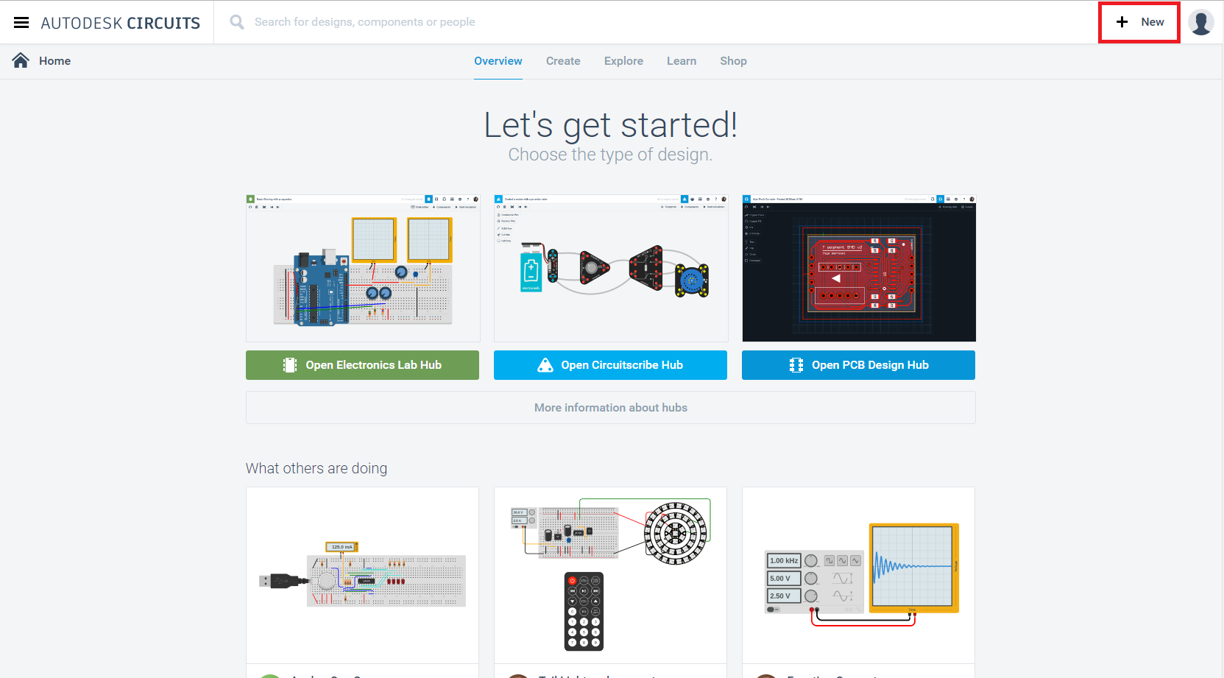
Task: Click Open PCB Design Hub button
Action: 858,365
